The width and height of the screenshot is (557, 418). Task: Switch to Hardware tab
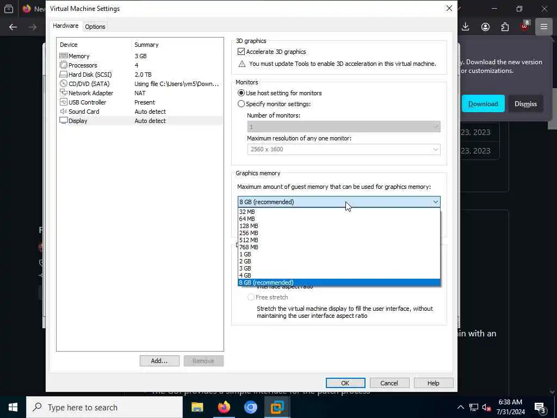(x=66, y=26)
